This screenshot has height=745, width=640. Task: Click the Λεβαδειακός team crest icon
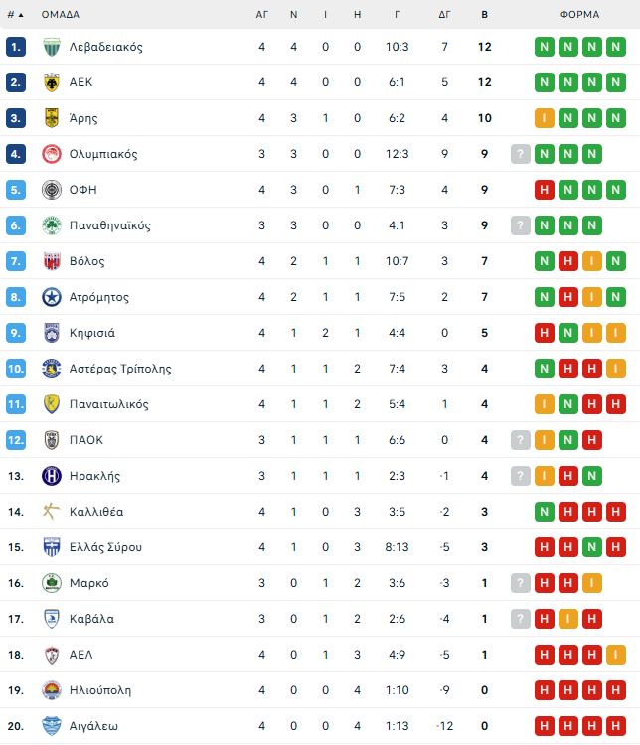tap(52, 47)
